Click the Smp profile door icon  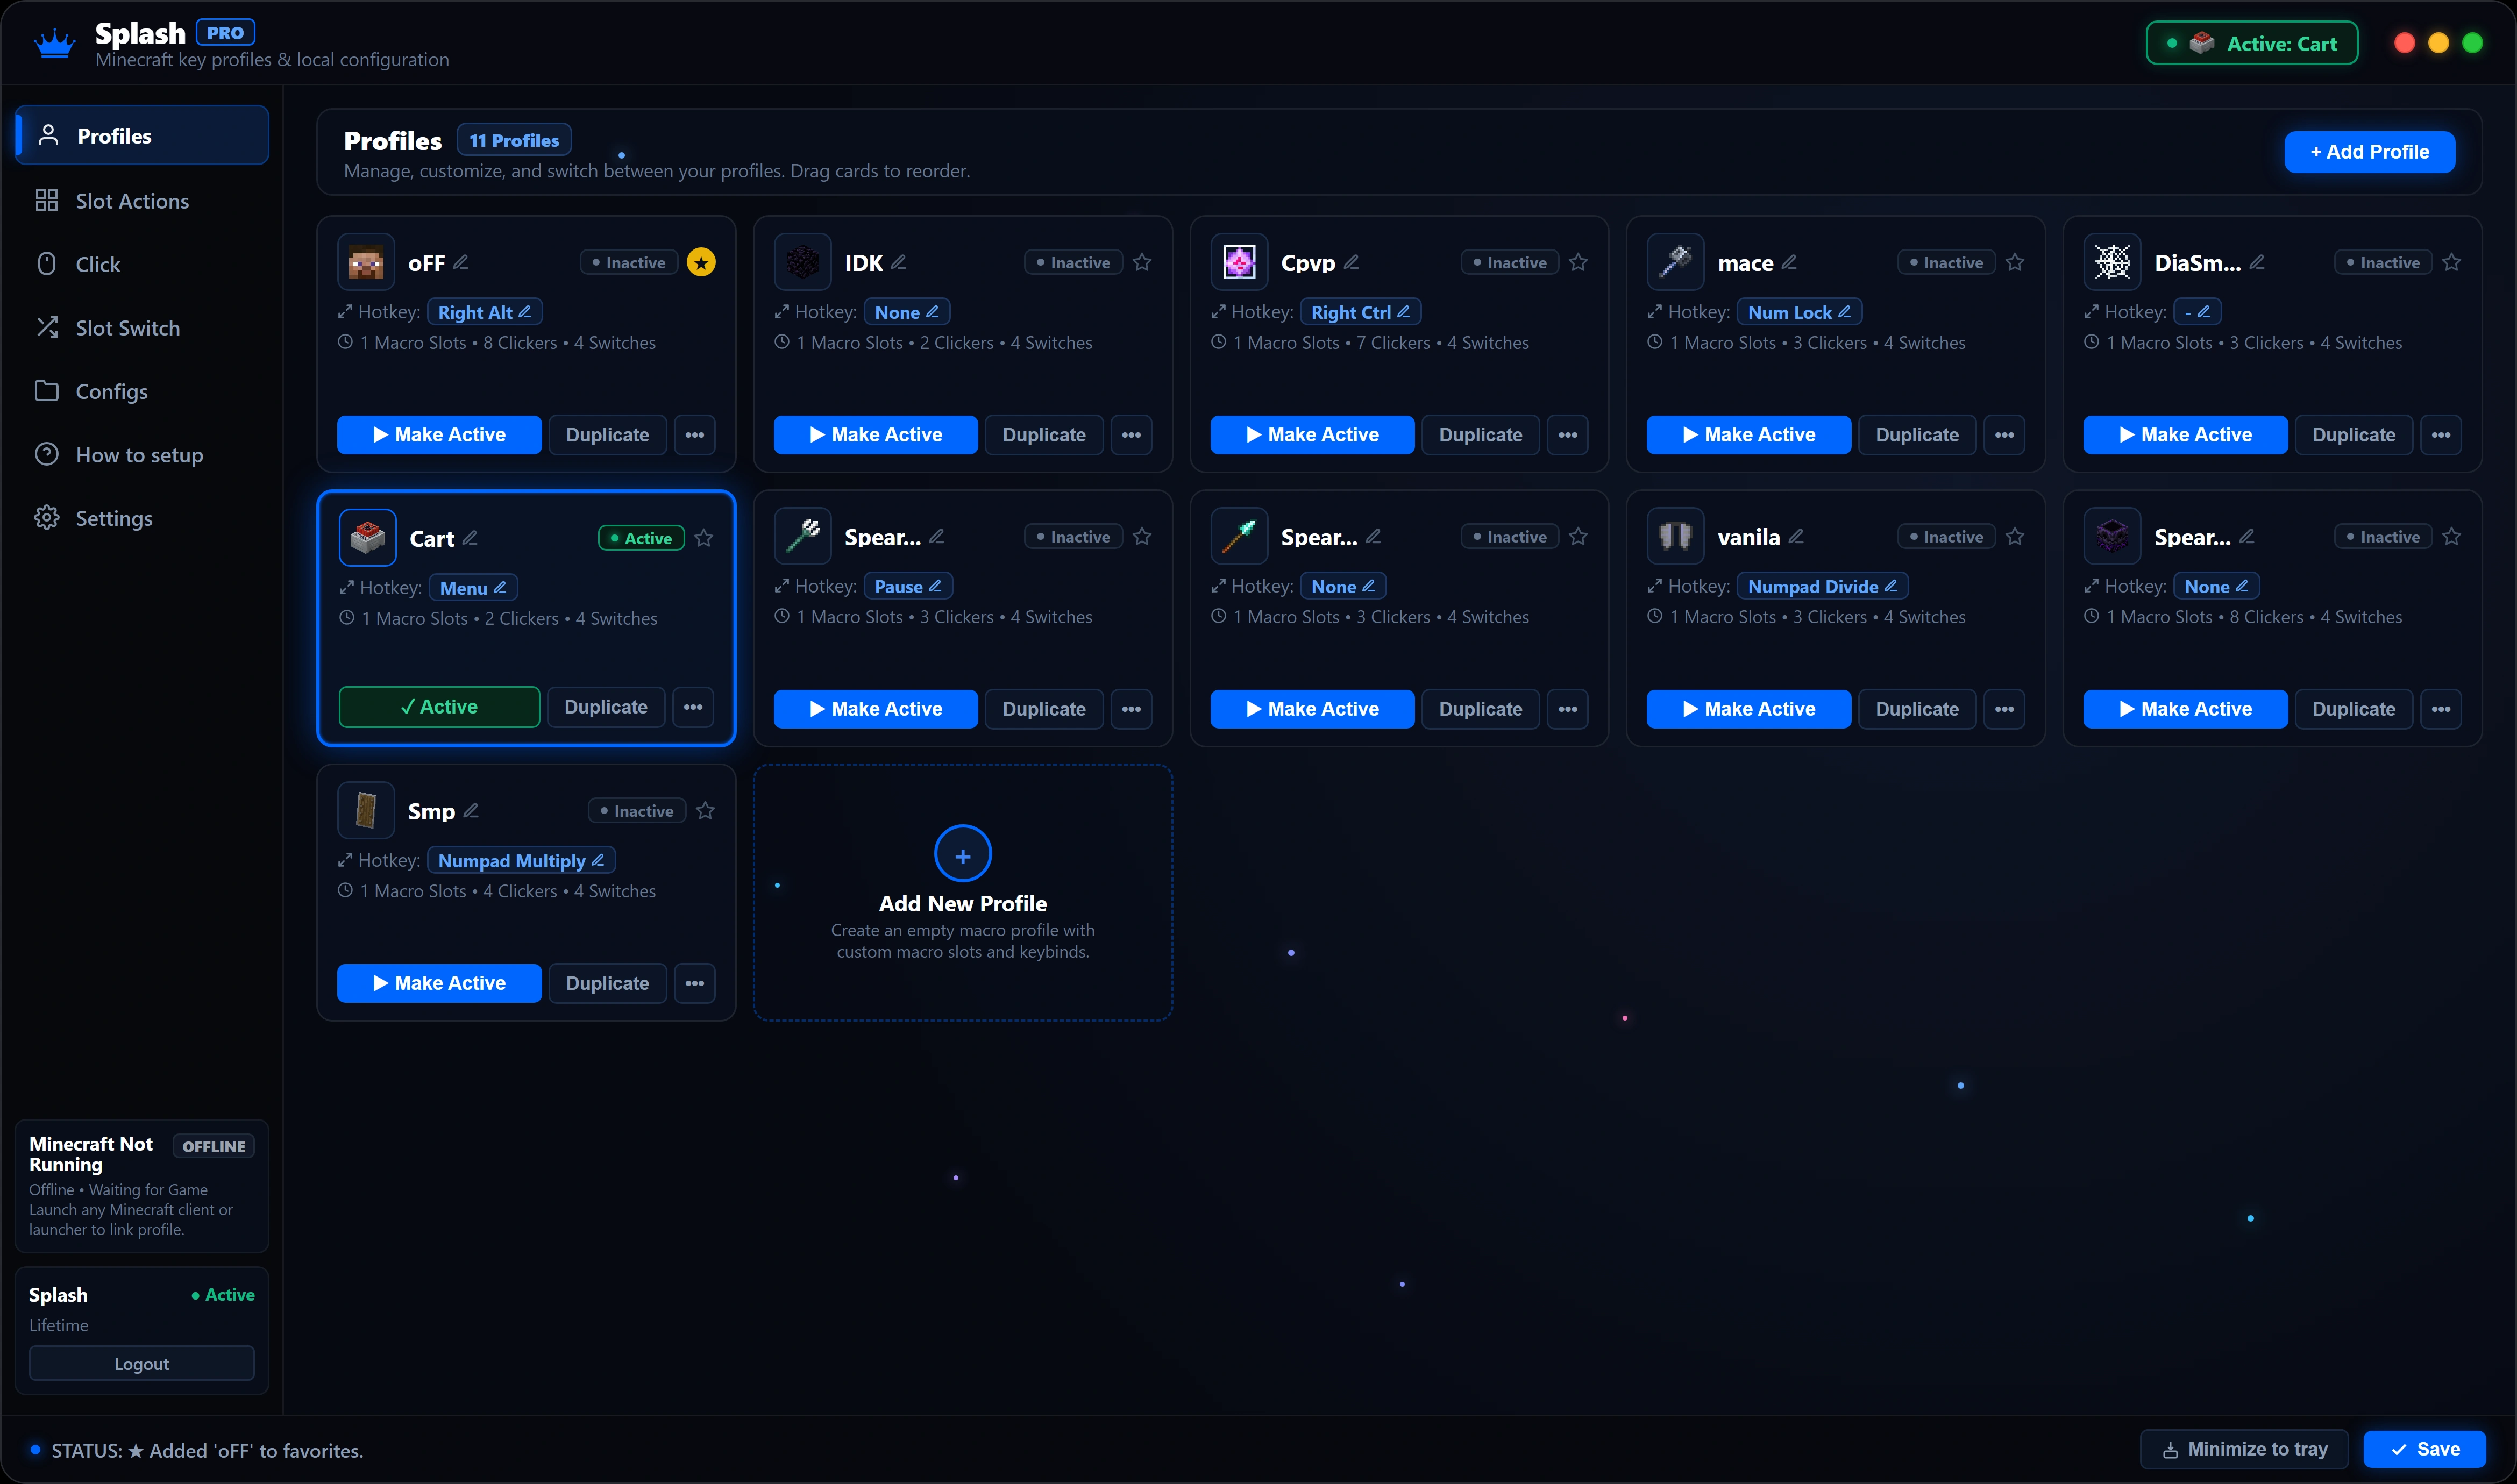pos(366,811)
